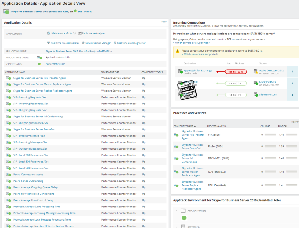The width and height of the screenshot is (299, 228).
Task: Click the Maintenance Mode wrench icon
Action: [49, 33]
